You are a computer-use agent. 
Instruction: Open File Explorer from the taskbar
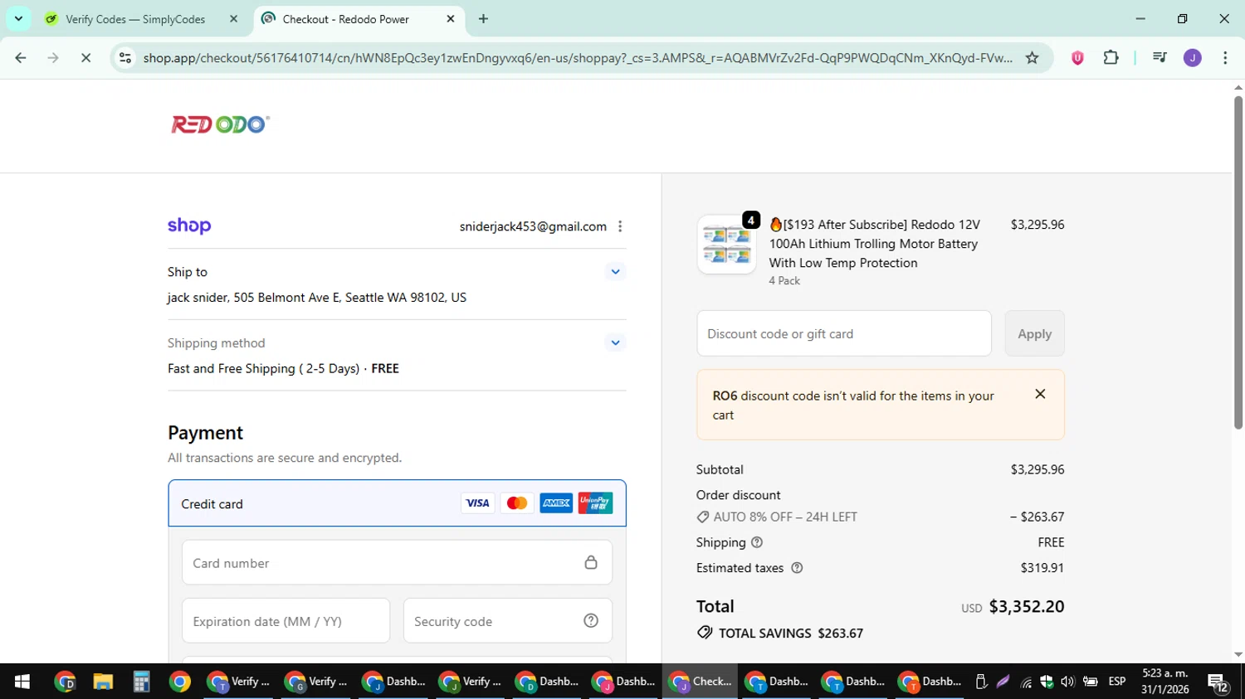(x=103, y=682)
